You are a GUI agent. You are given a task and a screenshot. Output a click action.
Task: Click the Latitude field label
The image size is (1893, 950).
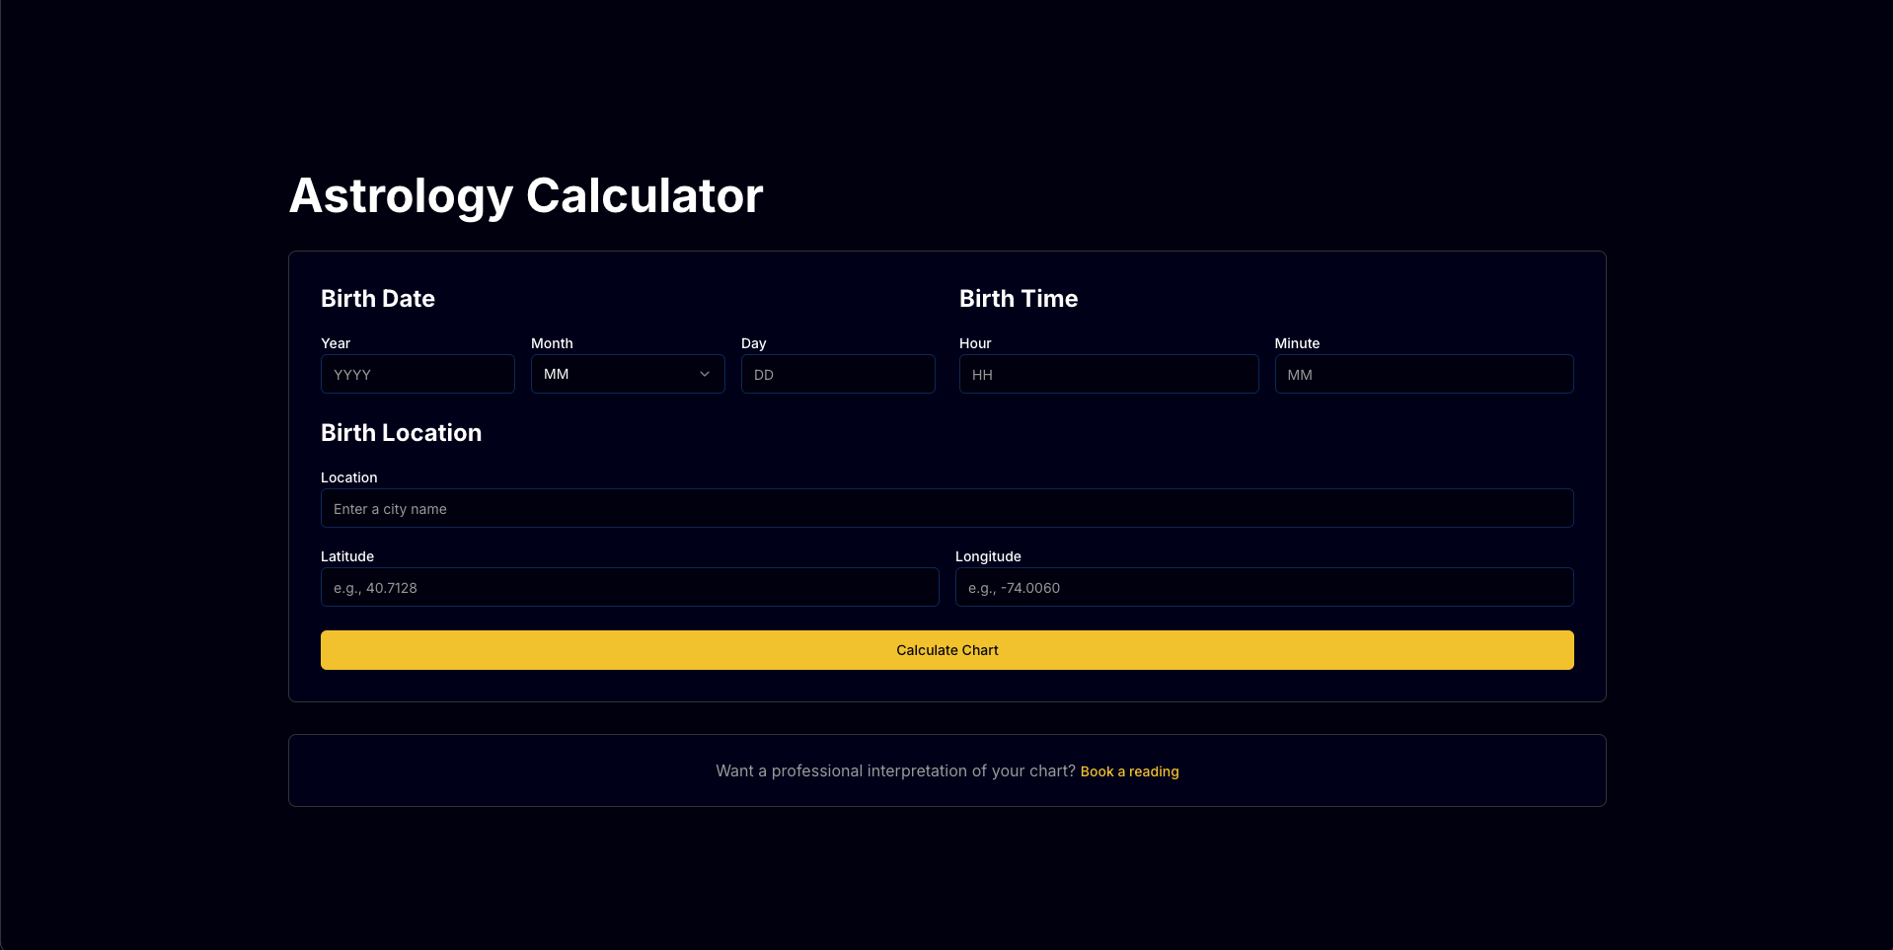(347, 556)
